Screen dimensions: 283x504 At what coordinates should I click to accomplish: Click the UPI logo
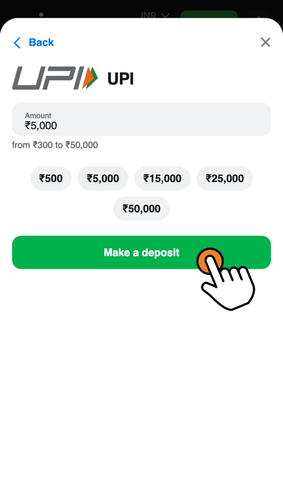click(55, 78)
